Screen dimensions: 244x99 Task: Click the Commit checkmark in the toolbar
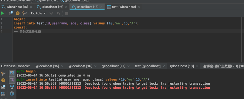click(x=51, y=13)
